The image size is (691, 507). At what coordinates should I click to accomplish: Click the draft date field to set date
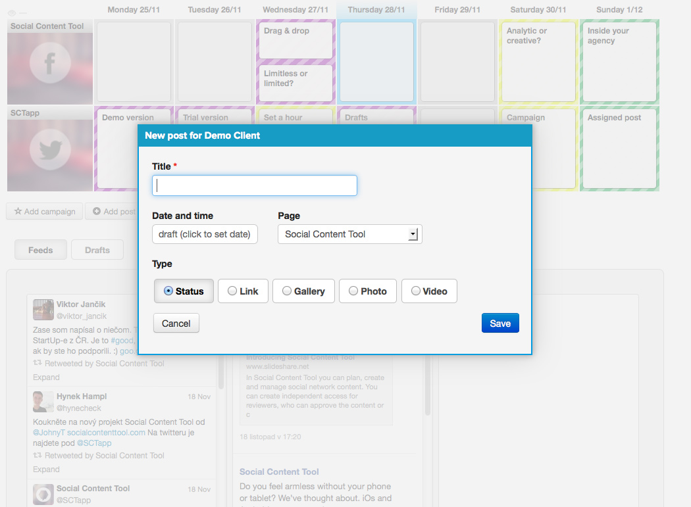205,234
